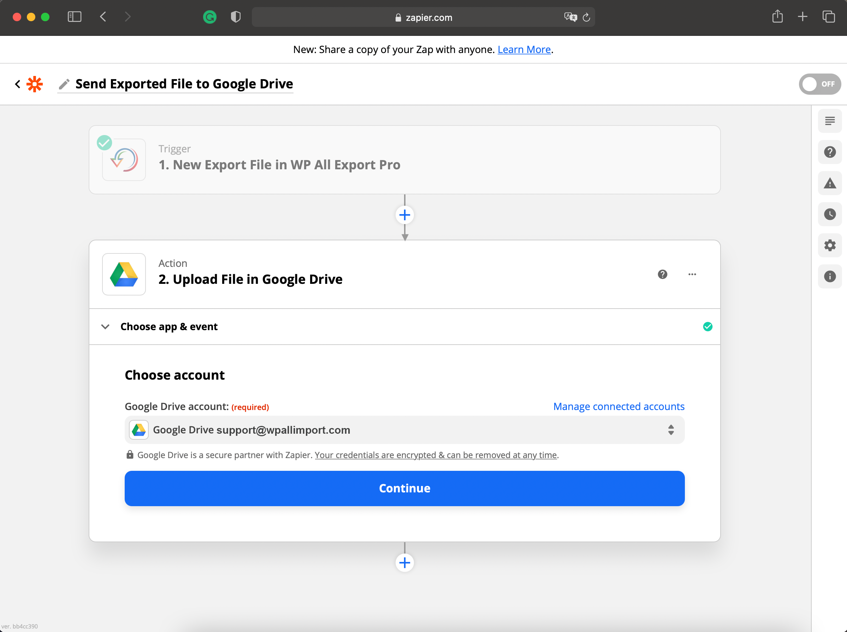Follow the Learn More link in banner

click(x=524, y=50)
